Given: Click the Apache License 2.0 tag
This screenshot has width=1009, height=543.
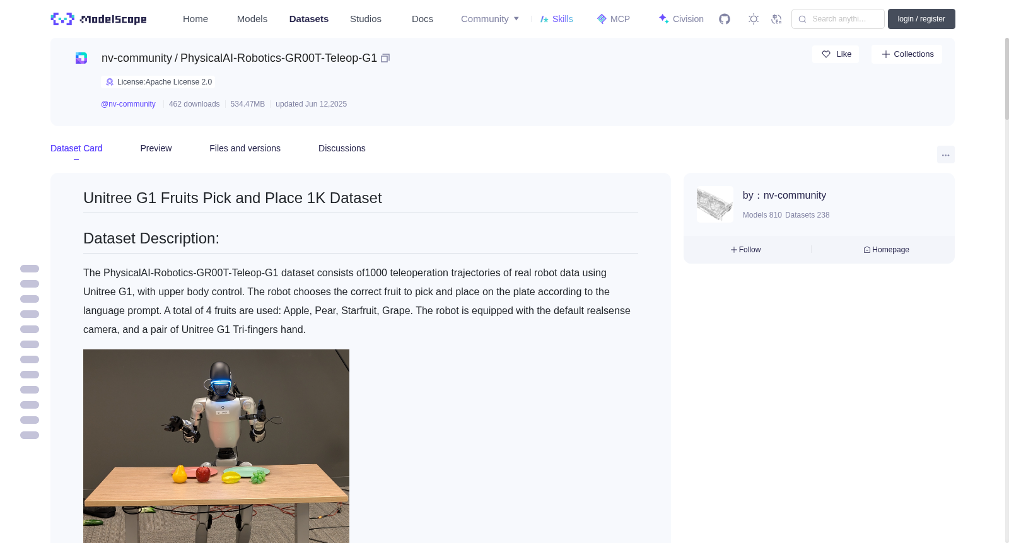Looking at the screenshot, I should click(158, 82).
